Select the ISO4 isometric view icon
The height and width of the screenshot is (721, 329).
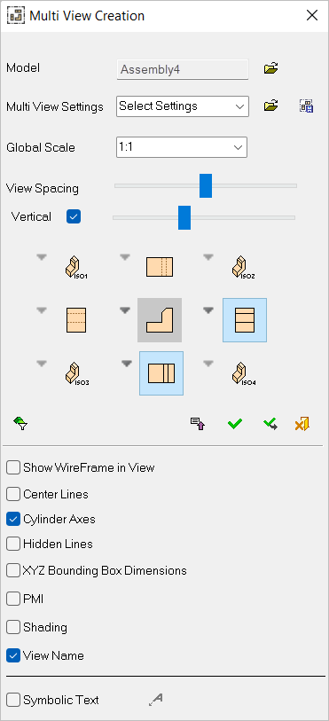(x=244, y=373)
